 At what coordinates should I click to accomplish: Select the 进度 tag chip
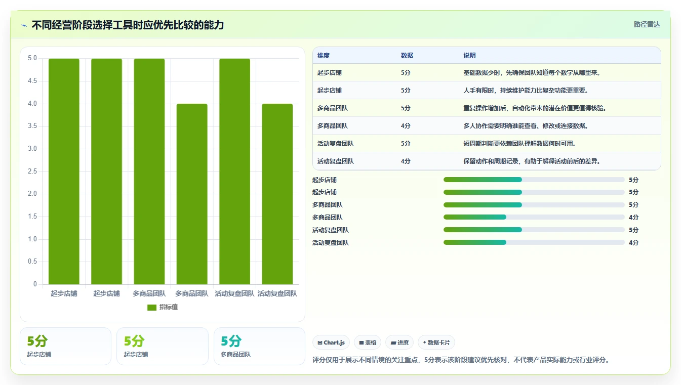(399, 343)
